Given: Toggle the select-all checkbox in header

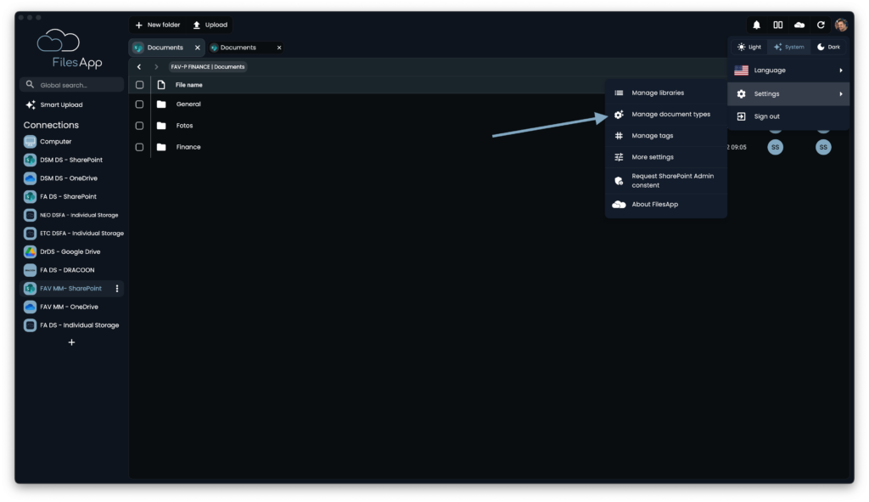Looking at the screenshot, I should [140, 85].
